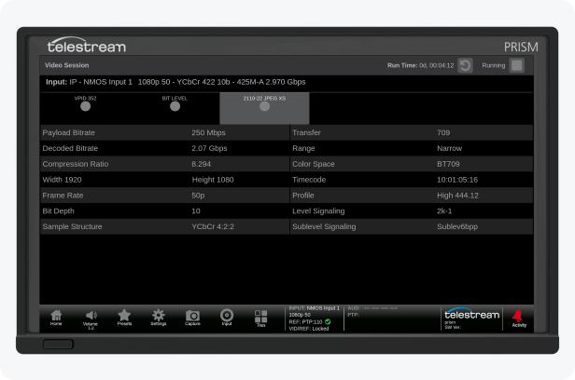The height and width of the screenshot is (380, 575).
Task: Click the 'Frame Rate' label
Action: coord(63,196)
